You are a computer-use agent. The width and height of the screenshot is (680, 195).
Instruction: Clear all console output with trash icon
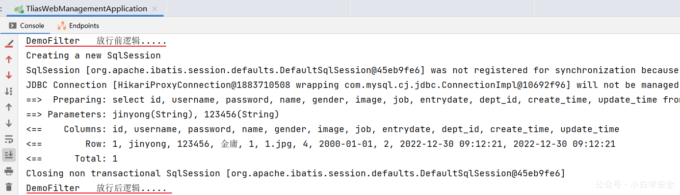click(x=9, y=187)
